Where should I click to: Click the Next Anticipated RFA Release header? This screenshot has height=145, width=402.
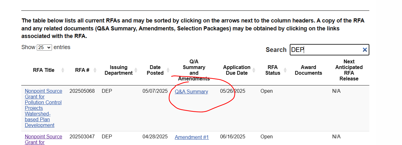tap(349, 70)
